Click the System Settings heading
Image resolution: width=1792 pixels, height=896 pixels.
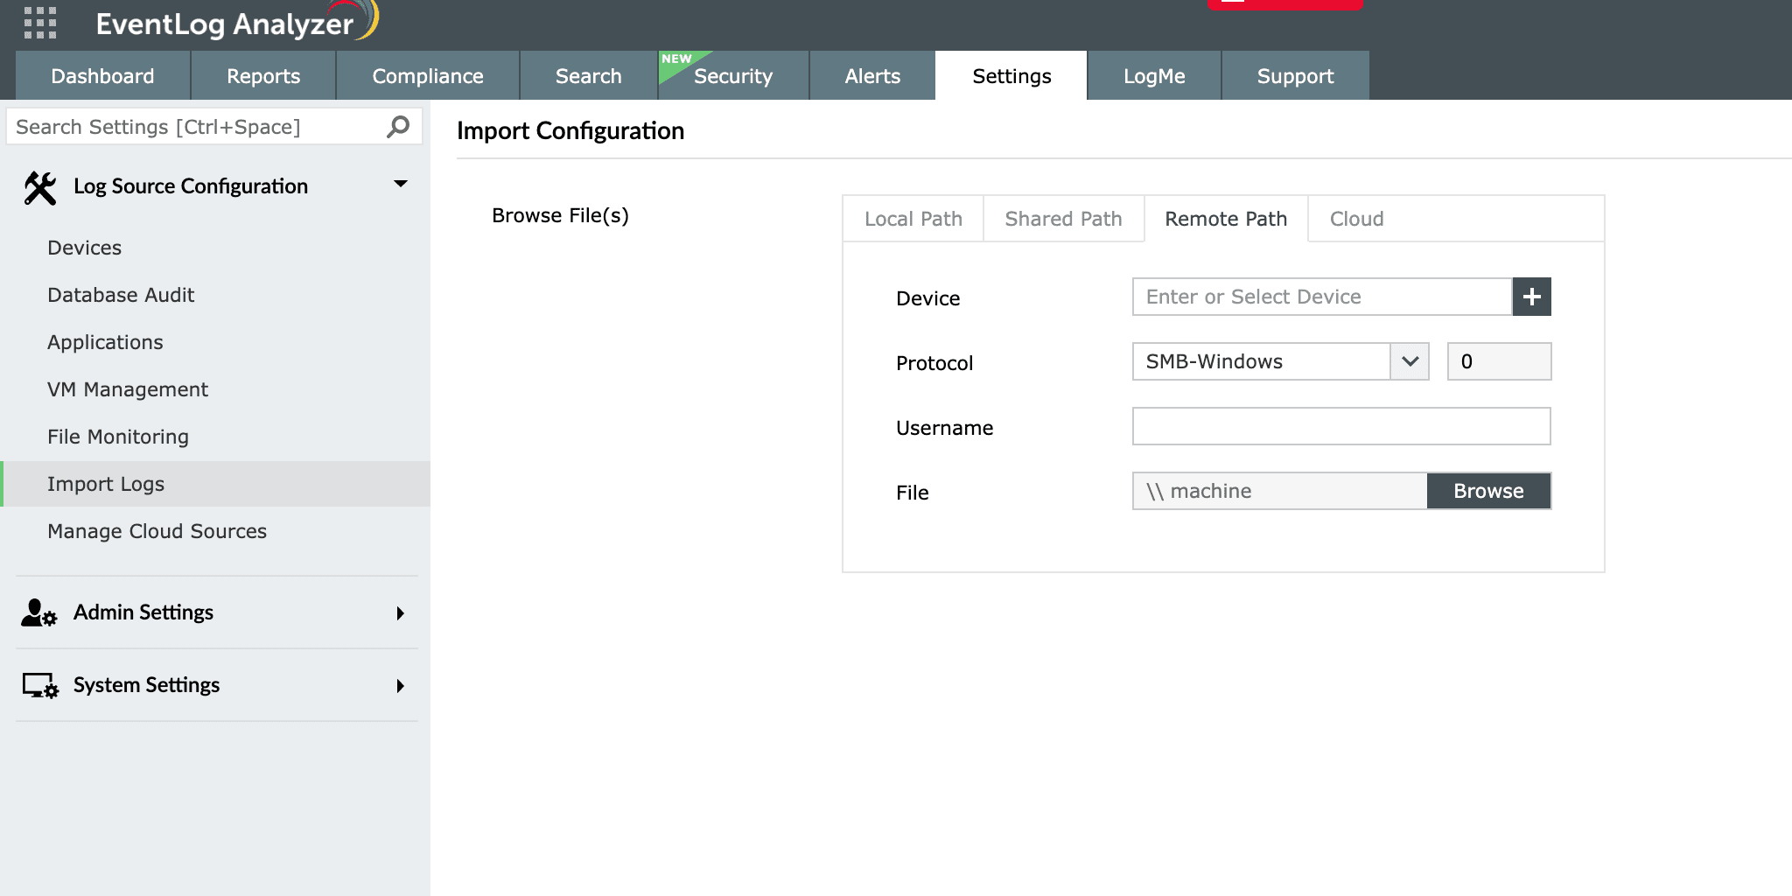pos(146,685)
